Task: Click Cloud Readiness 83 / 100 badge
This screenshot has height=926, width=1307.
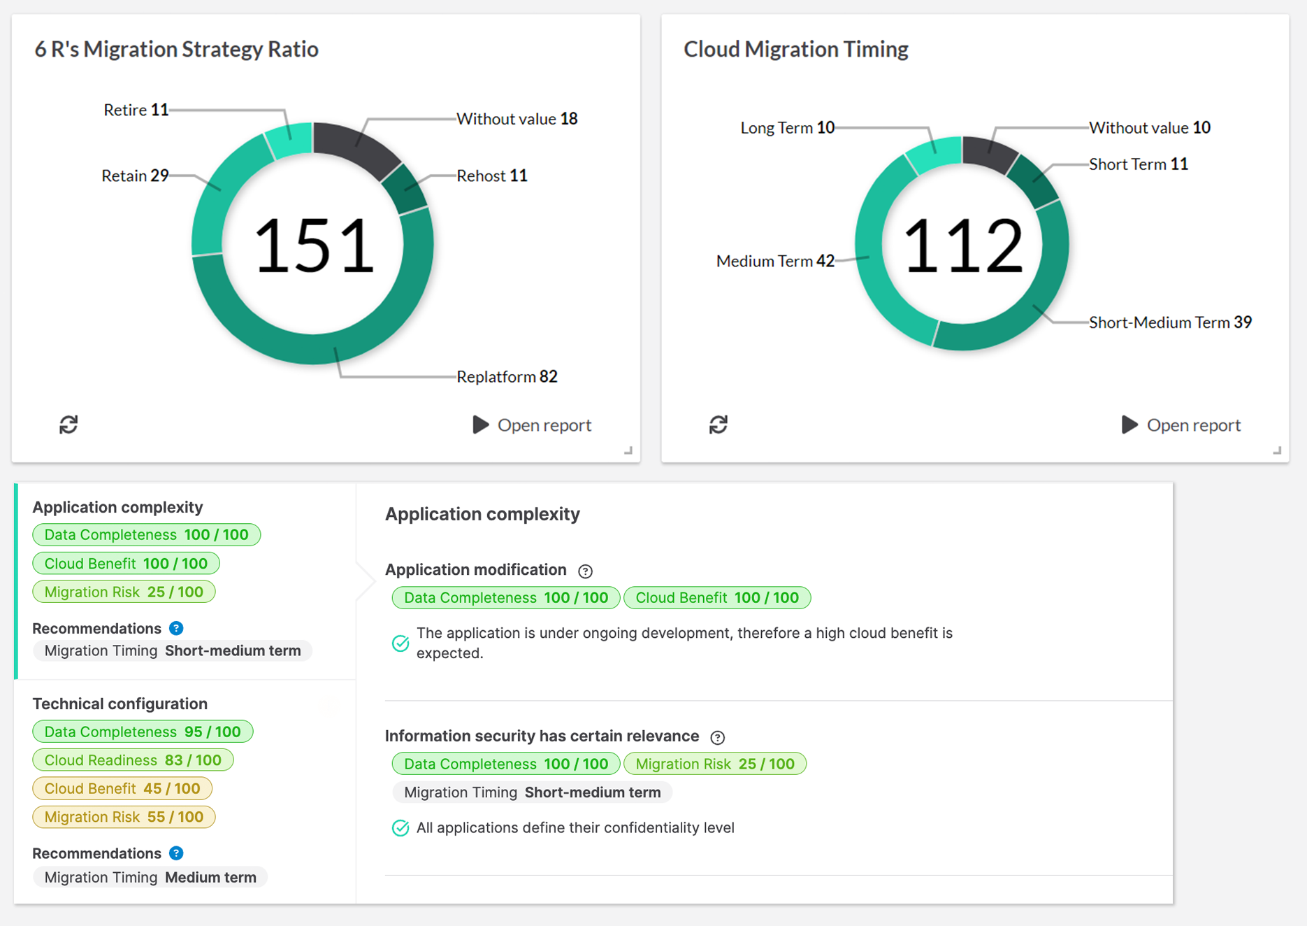Action: [x=133, y=760]
